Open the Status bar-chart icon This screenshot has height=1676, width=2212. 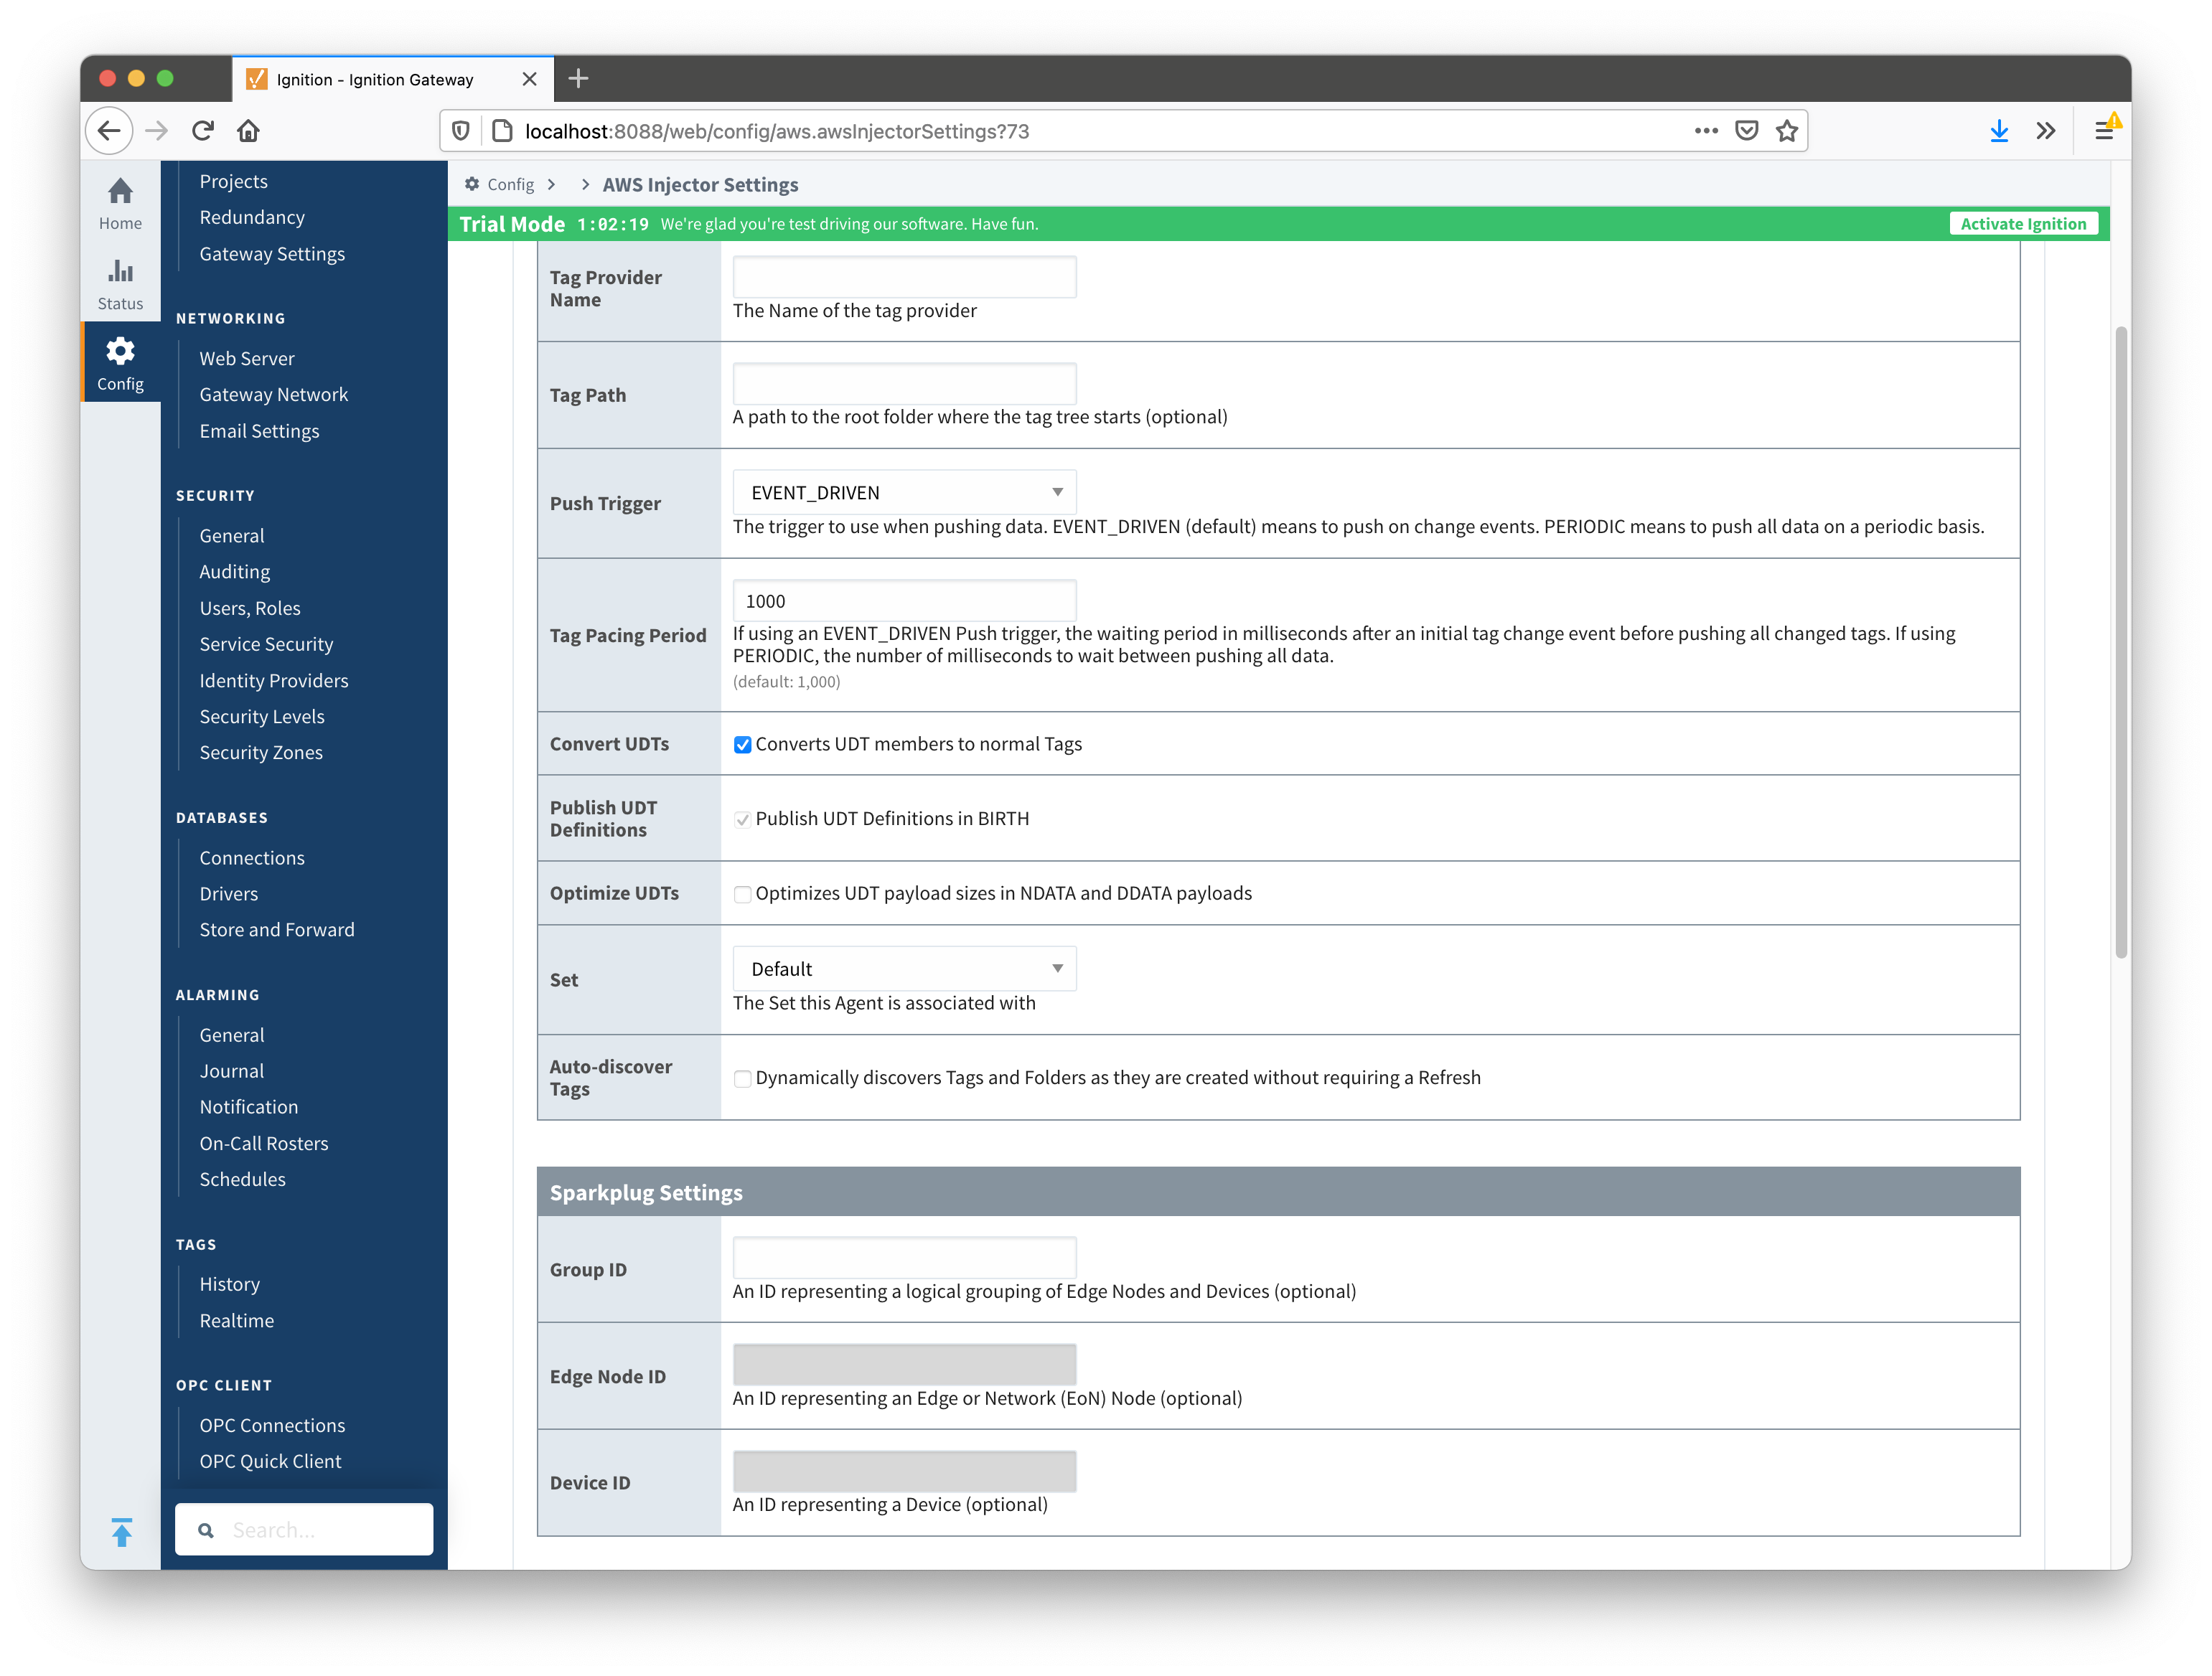[120, 272]
